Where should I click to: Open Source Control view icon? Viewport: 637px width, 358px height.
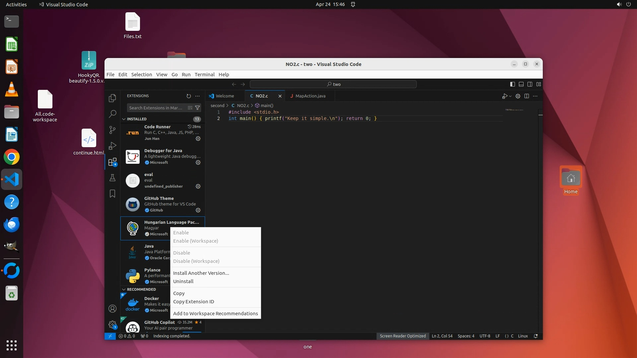pyautogui.click(x=112, y=130)
